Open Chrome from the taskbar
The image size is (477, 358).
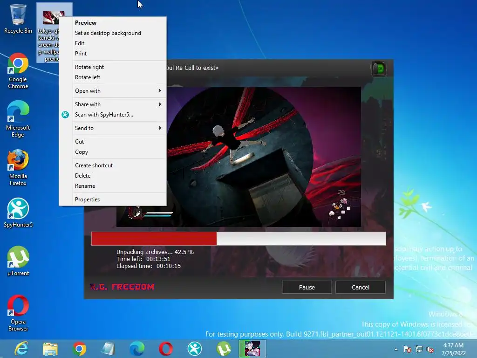click(79, 349)
